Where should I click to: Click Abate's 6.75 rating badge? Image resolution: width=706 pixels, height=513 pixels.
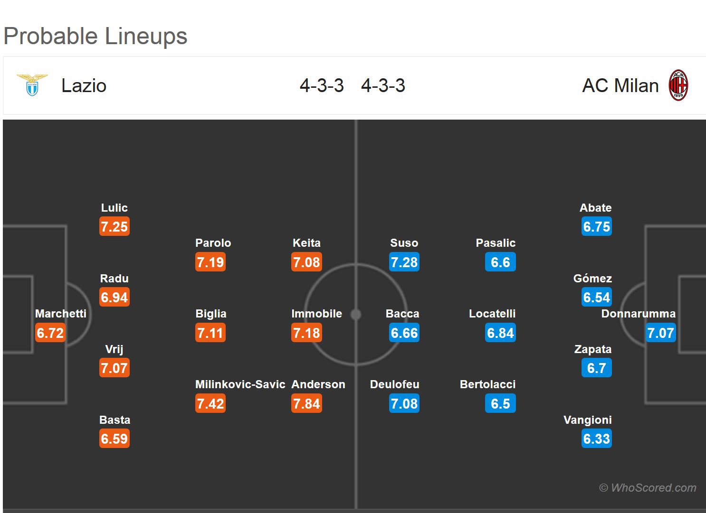596,227
